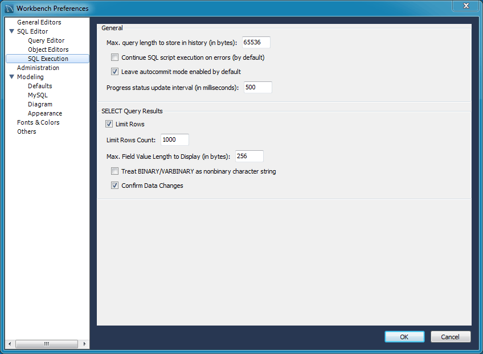This screenshot has height=354, width=483.
Task: Open Appearance settings under Modeling
Action: point(45,113)
